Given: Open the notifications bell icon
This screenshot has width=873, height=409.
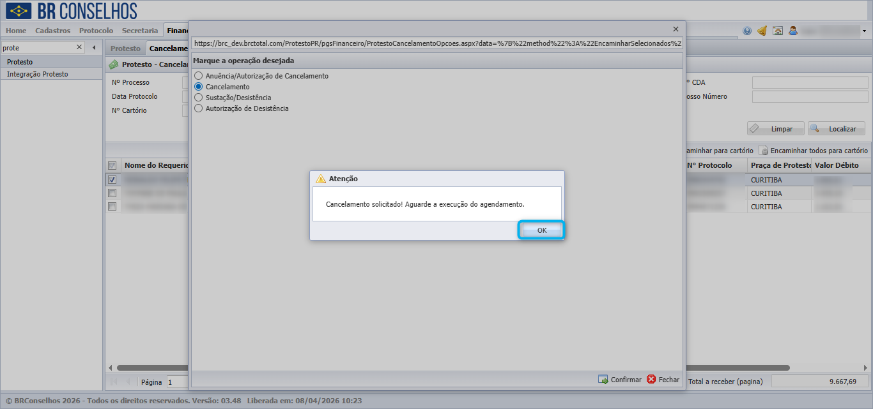Looking at the screenshot, I should click(762, 31).
